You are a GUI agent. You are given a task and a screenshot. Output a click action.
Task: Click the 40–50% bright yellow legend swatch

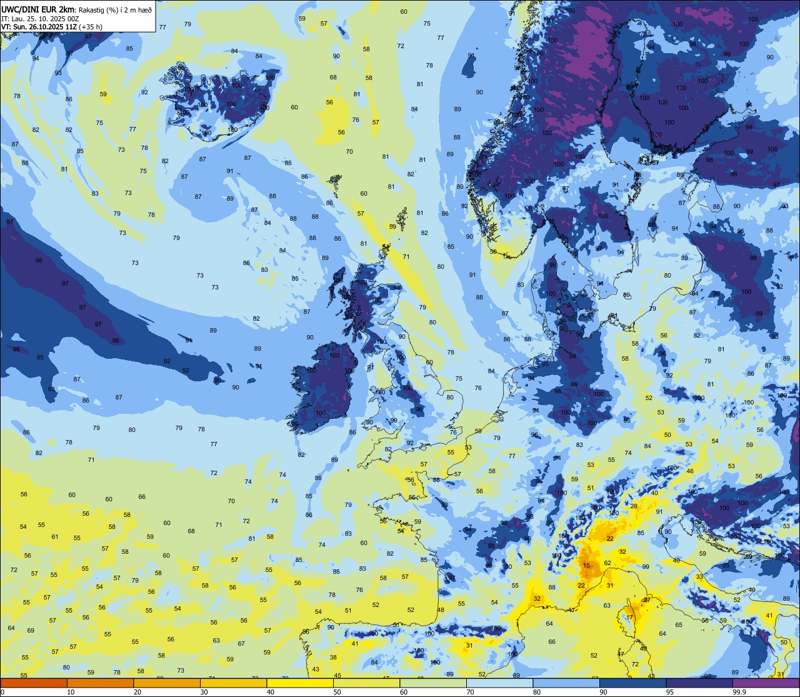pyautogui.click(x=300, y=683)
